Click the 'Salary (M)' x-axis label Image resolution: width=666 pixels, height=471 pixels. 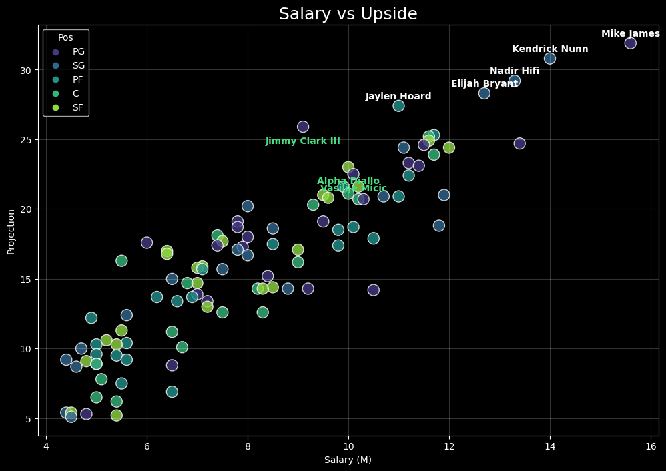(x=348, y=460)
